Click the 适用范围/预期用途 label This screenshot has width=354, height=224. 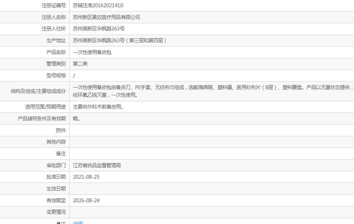pos(46,107)
